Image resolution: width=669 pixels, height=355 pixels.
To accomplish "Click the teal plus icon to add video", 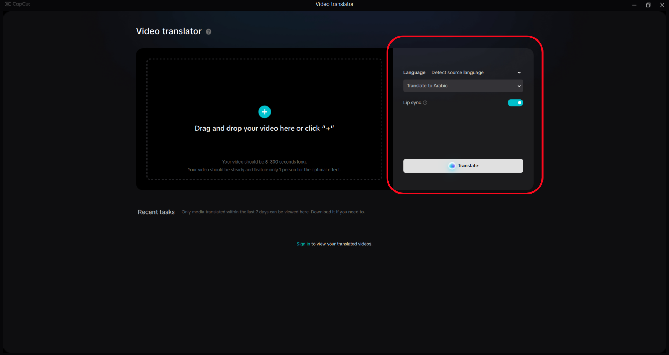I will (264, 112).
